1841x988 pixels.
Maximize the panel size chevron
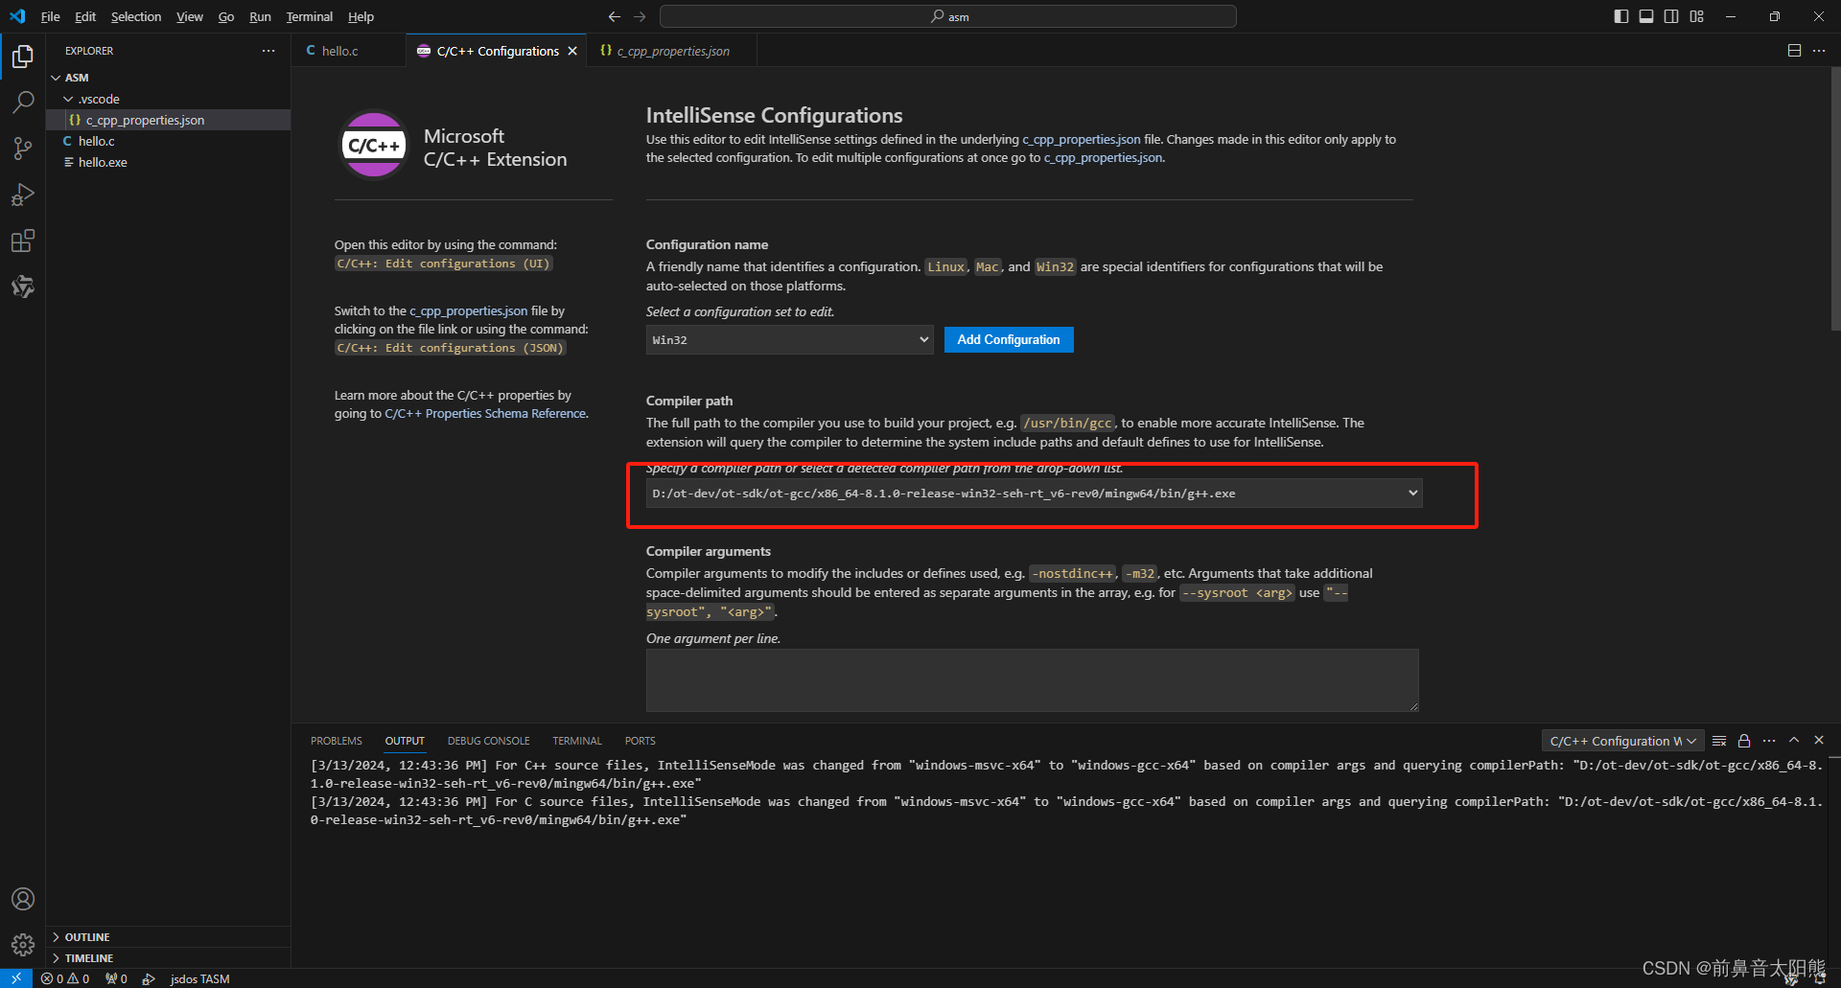point(1794,741)
